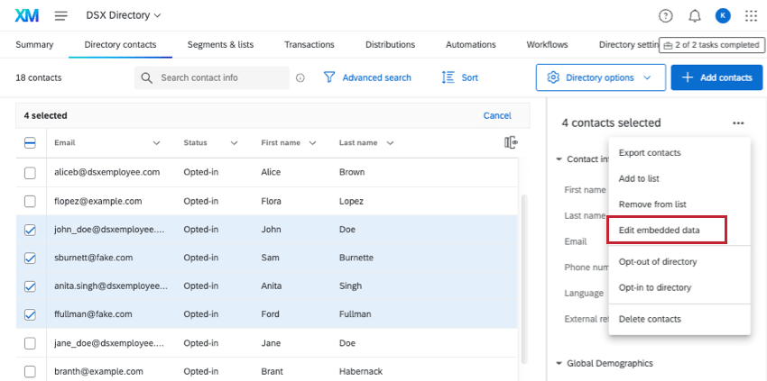The image size is (767, 381).
Task: Expand the Directory options dropdown
Action: (599, 77)
